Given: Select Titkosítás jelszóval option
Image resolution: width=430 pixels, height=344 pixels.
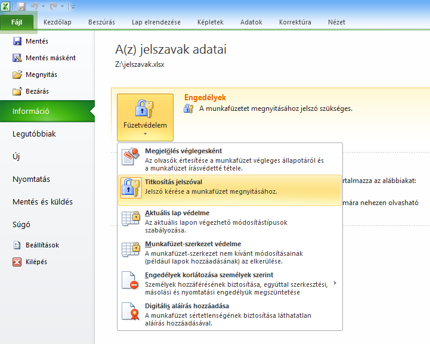Looking at the screenshot, I should tap(230, 190).
